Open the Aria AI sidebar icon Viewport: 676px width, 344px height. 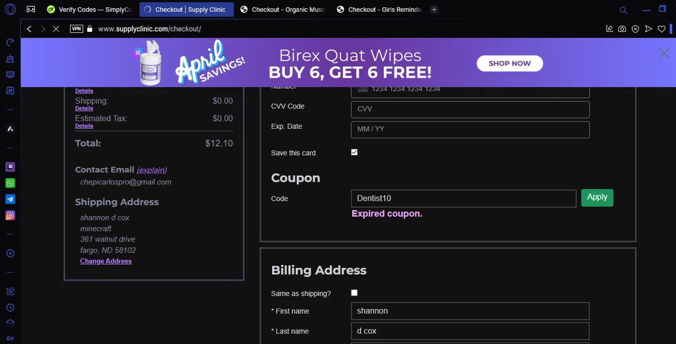[x=10, y=129]
